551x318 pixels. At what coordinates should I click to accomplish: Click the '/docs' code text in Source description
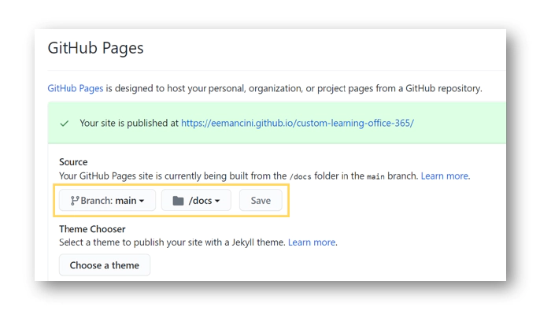pos(301,176)
